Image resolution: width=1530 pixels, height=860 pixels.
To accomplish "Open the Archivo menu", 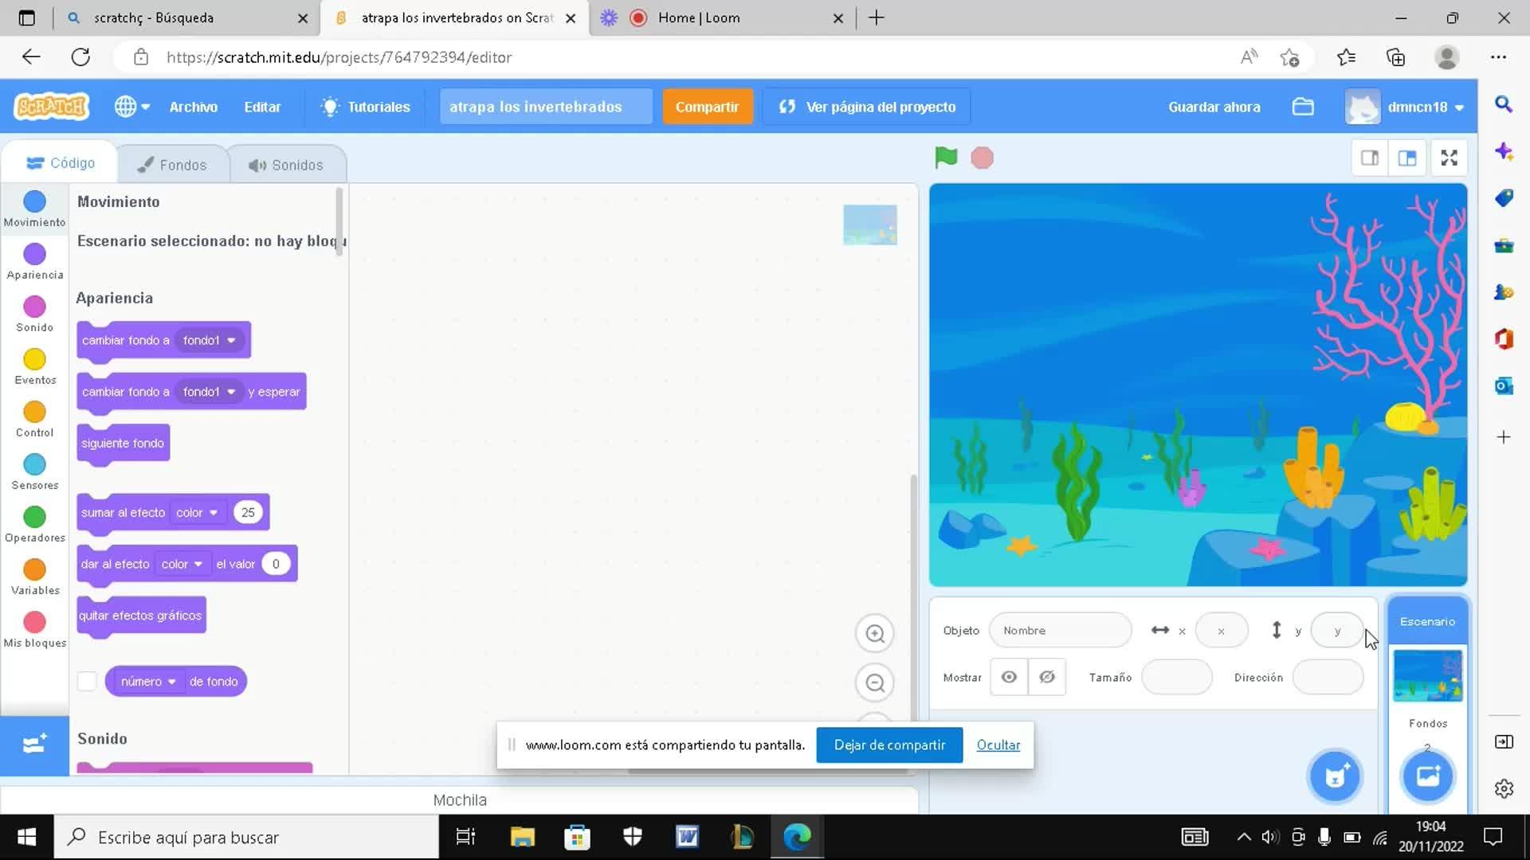I will click(x=193, y=107).
